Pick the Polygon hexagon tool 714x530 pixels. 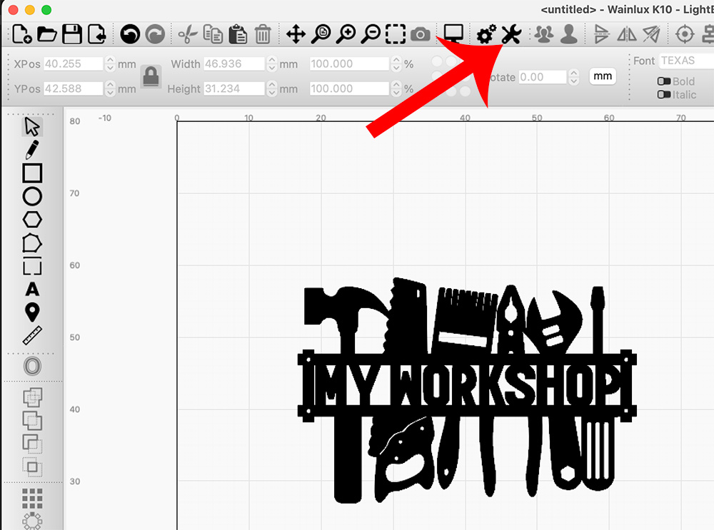click(x=32, y=220)
